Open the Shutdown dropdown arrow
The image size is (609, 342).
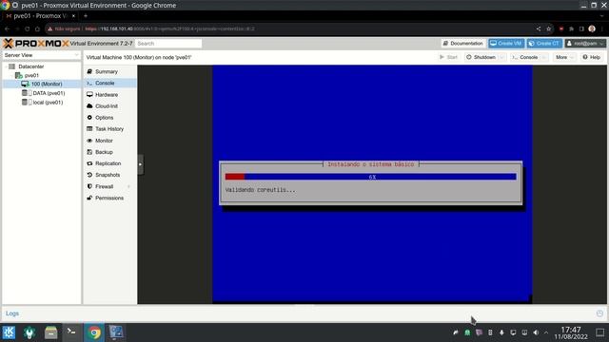pyautogui.click(x=501, y=57)
